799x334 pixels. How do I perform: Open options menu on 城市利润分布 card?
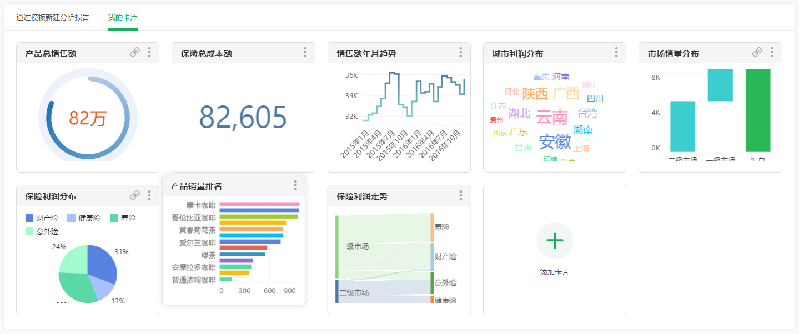tap(616, 52)
